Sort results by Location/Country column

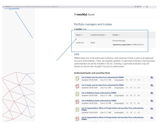coord(98,35)
